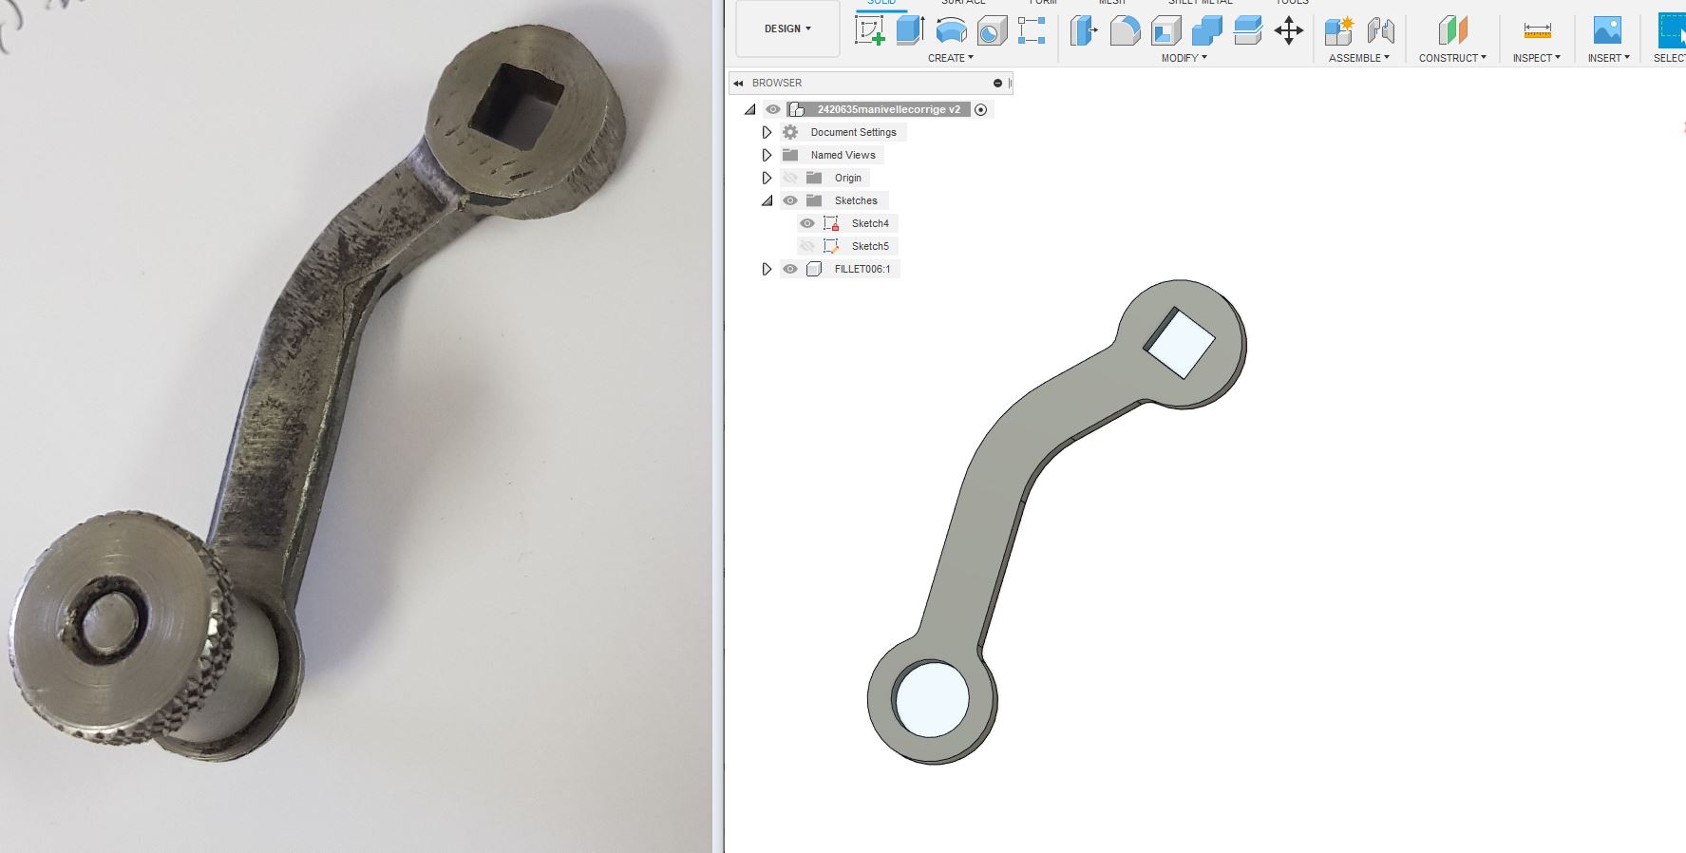Toggle visibility of root component 2420635manivellecorrige
Screen dimensions: 1686x853
pos(773,109)
